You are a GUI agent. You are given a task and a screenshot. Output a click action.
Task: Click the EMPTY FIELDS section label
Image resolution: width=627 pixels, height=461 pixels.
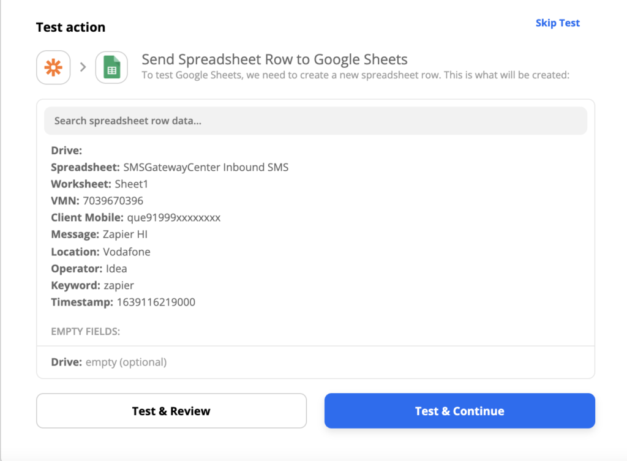85,332
